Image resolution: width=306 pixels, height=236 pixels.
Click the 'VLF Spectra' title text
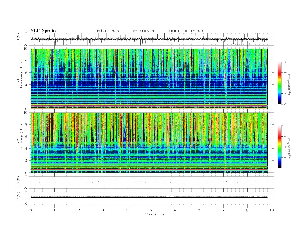tap(44, 30)
